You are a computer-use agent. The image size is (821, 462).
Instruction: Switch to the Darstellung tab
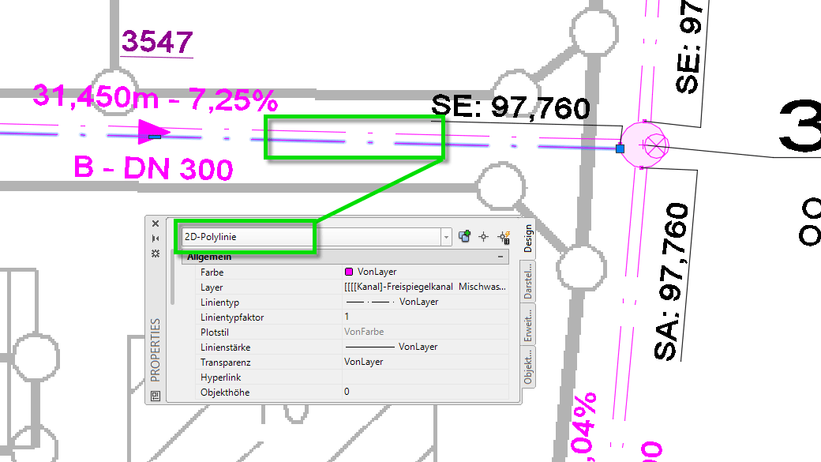pos(529,282)
